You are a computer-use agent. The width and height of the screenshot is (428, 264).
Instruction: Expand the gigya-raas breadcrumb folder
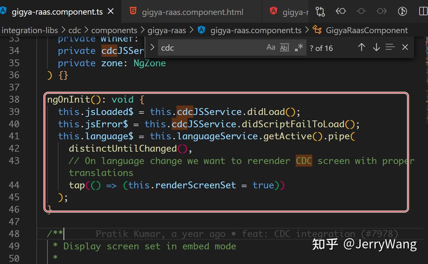[167, 30]
